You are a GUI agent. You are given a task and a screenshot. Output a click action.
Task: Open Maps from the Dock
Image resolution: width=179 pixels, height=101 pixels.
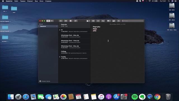56,97
